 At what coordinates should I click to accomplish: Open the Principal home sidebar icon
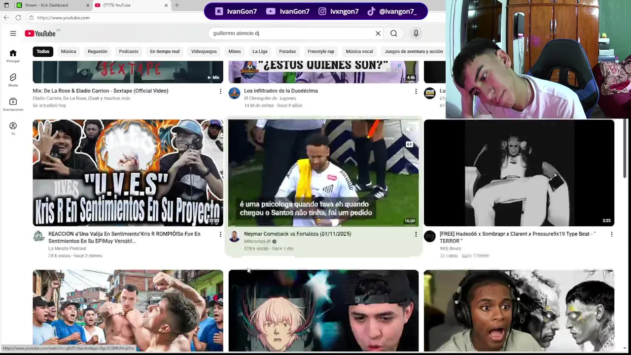[x=13, y=56]
